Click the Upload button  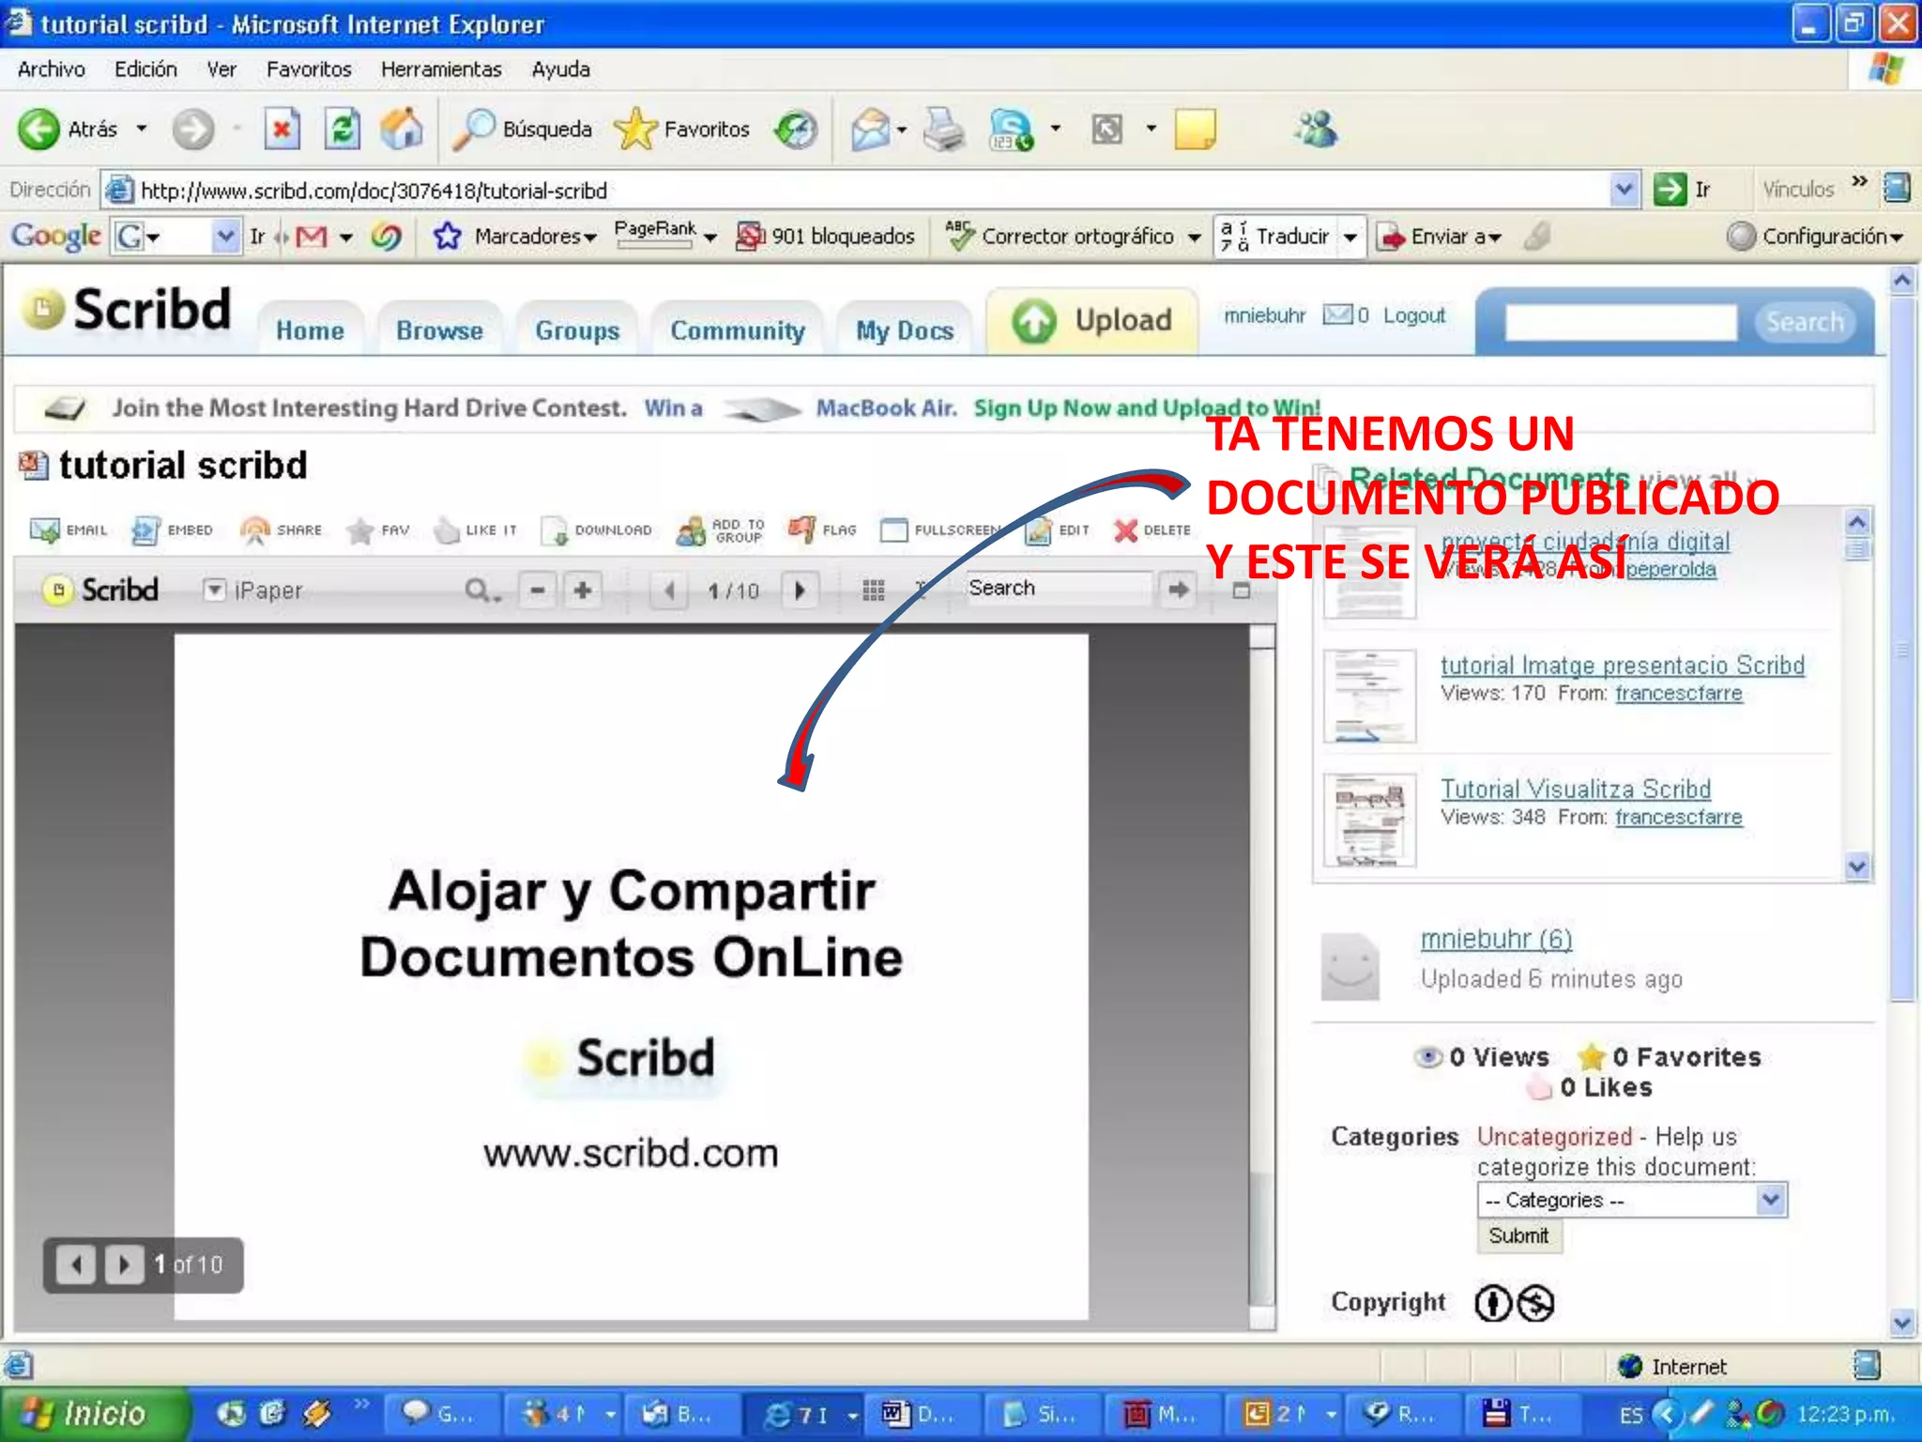(1092, 321)
